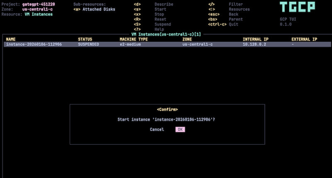Click the ZONE column header
332x178 pixels.
pyautogui.click(x=187, y=39)
